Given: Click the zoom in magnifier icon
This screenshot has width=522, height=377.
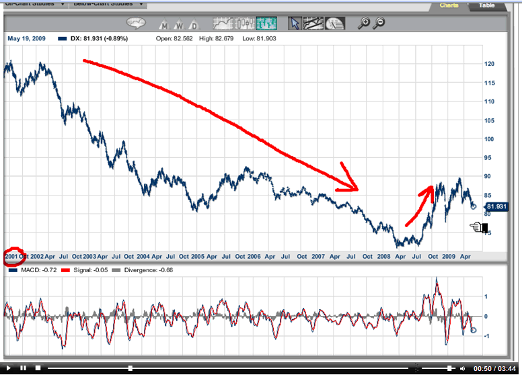Looking at the screenshot, I should point(364,24).
